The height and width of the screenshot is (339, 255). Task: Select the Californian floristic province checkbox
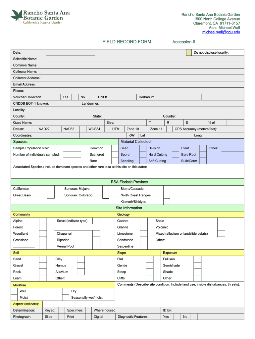pos(51,189)
